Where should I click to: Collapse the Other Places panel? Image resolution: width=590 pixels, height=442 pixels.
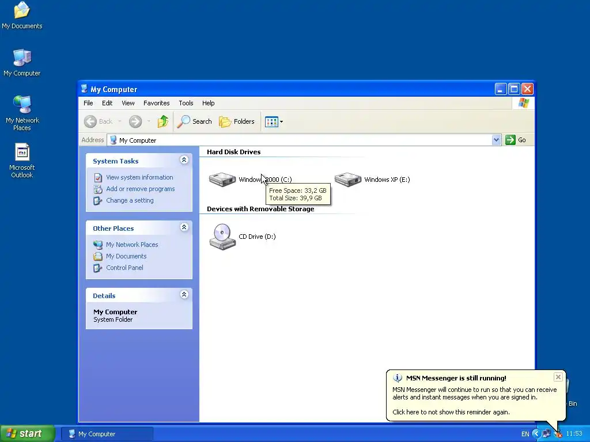(x=184, y=227)
